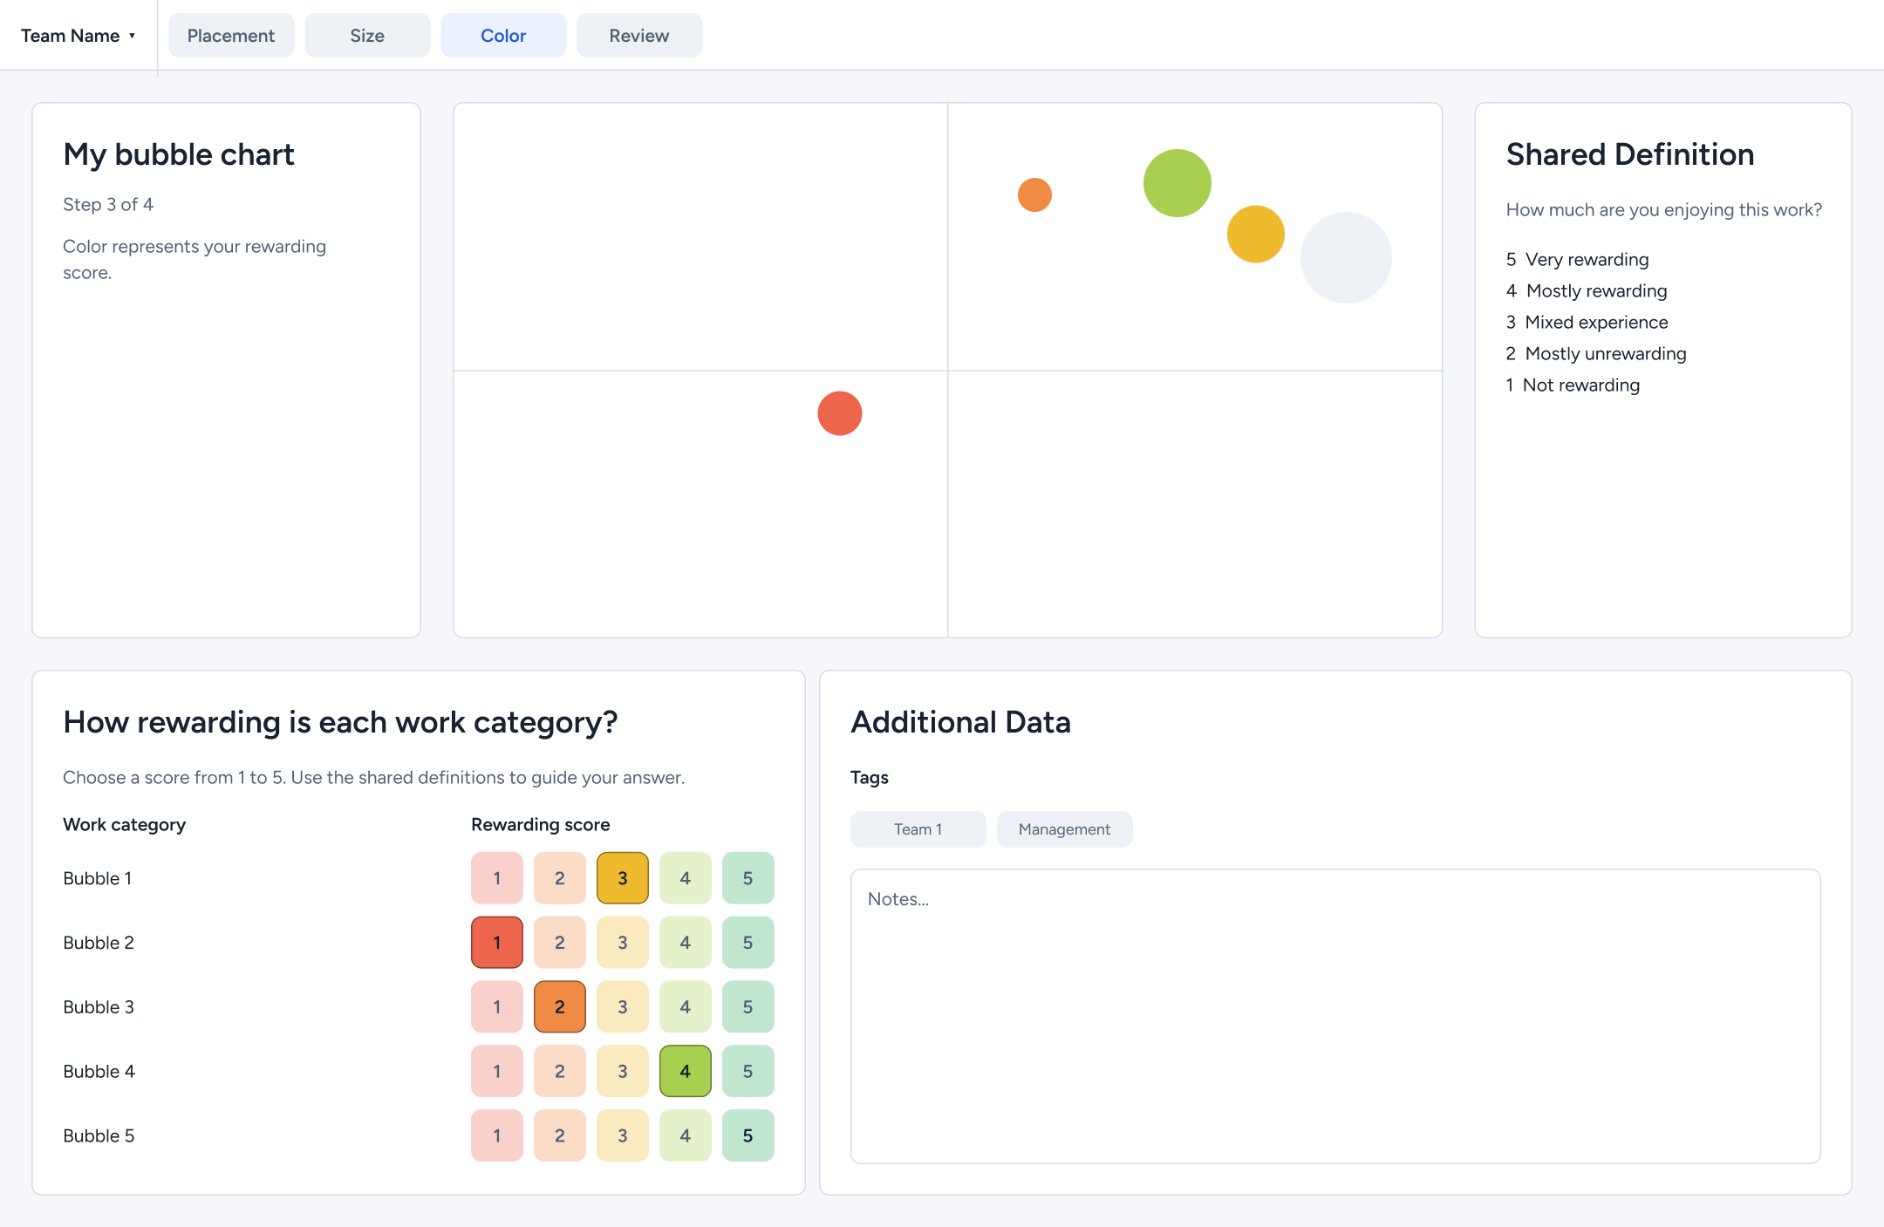Click the green bubble in the chart

click(x=1177, y=183)
